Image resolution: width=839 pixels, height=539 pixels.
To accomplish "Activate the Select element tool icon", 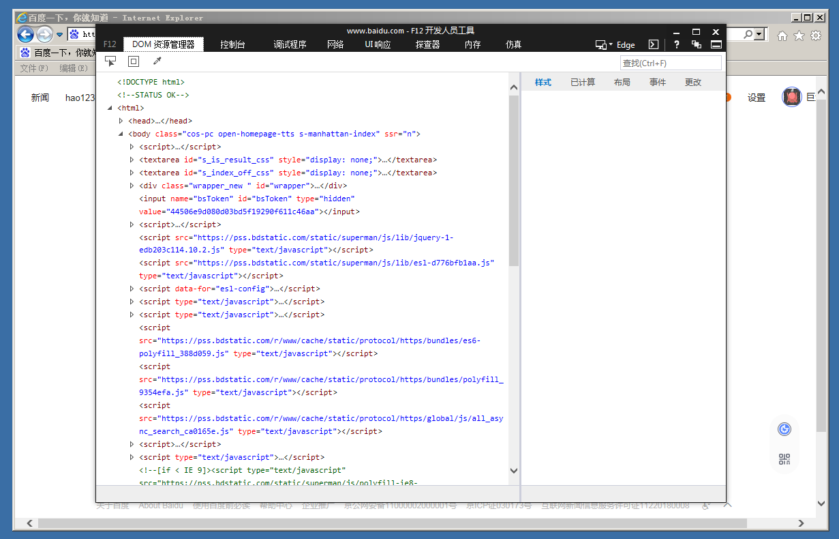I will click(110, 61).
